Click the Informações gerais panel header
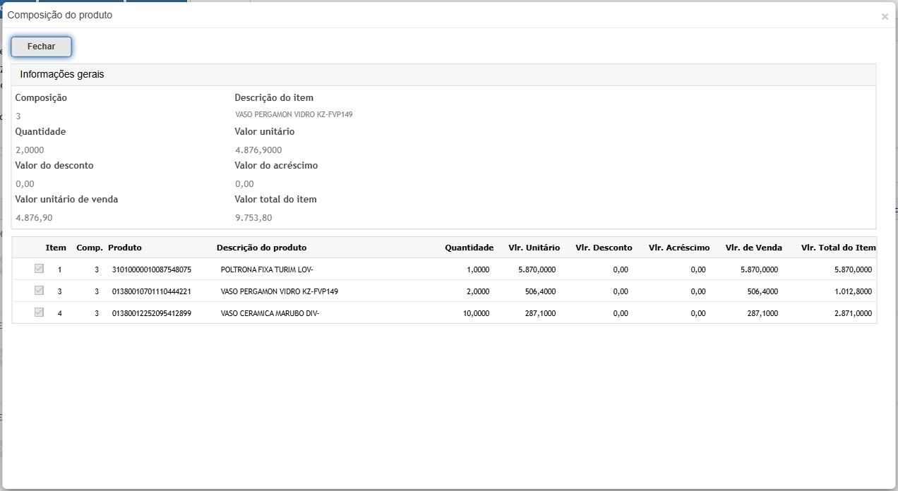This screenshot has height=491, width=898. click(x=444, y=75)
